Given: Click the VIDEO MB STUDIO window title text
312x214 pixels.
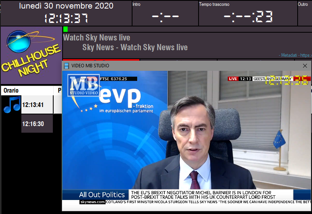Looking at the screenshot, I should [90, 65].
